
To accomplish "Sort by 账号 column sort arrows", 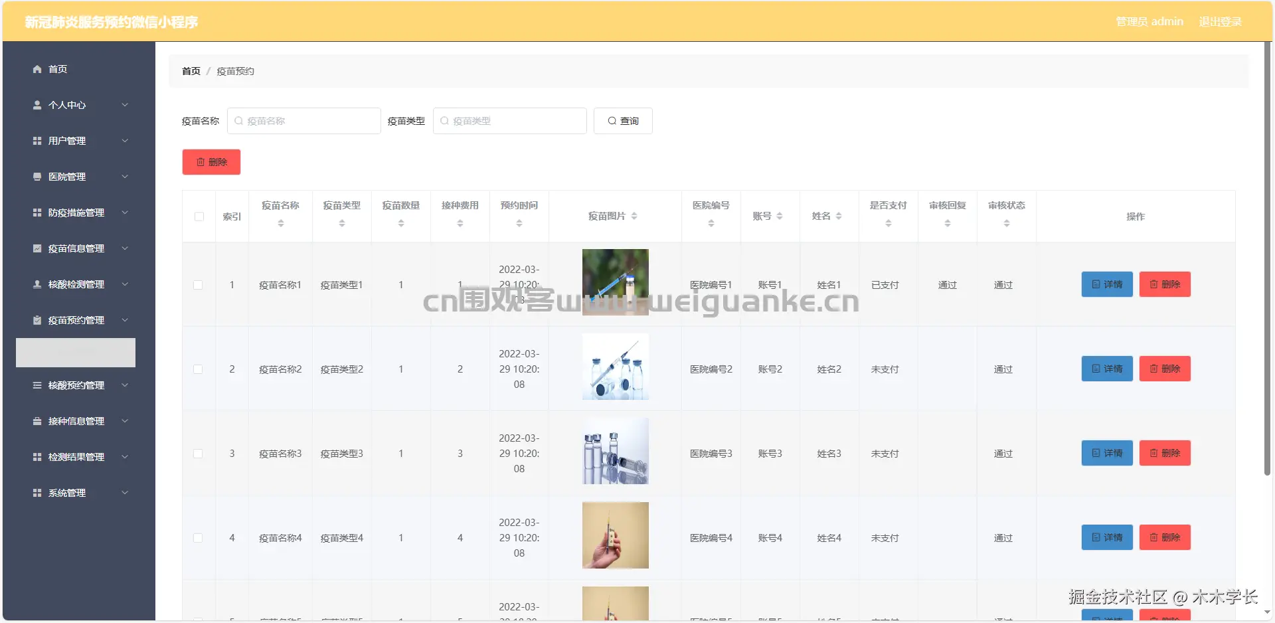I will coord(780,216).
